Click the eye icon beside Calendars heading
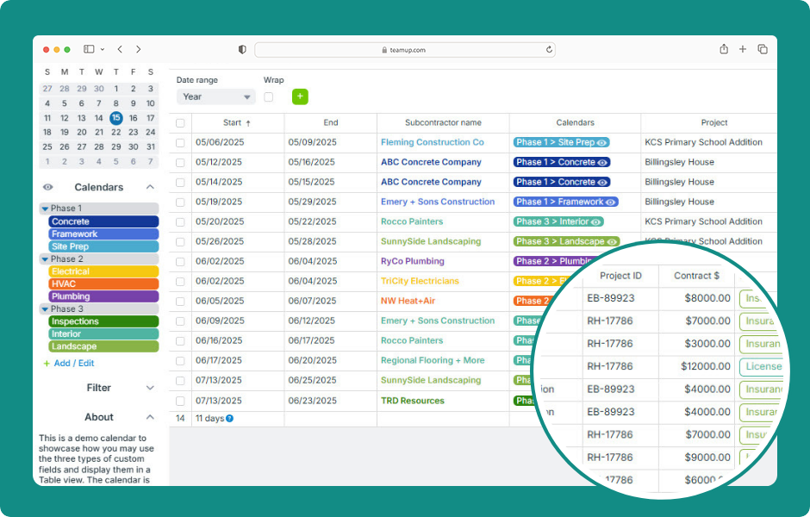The image size is (810, 517). tap(48, 187)
